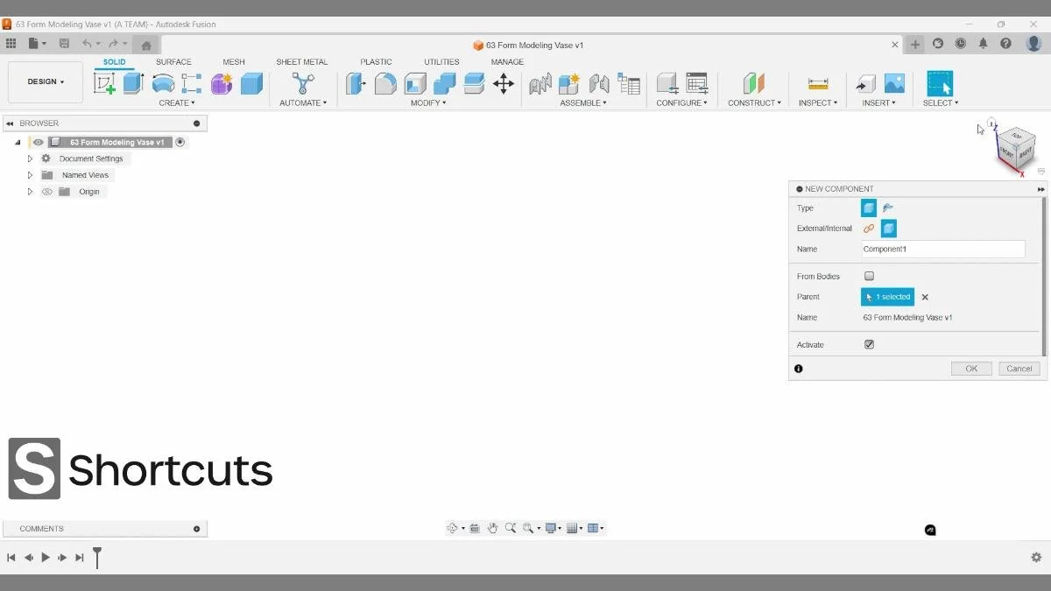The height and width of the screenshot is (591, 1051).
Task: Open the CONSTRUCT dropdown menu
Action: click(x=754, y=103)
